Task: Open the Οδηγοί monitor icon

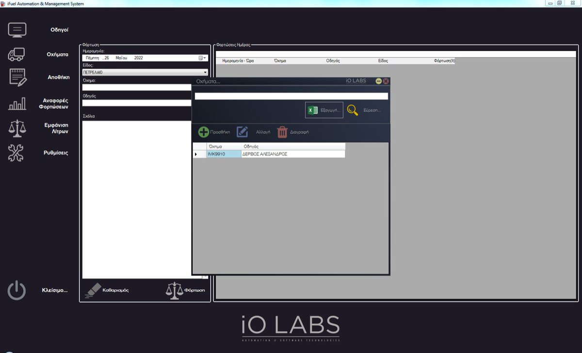Action: click(17, 30)
